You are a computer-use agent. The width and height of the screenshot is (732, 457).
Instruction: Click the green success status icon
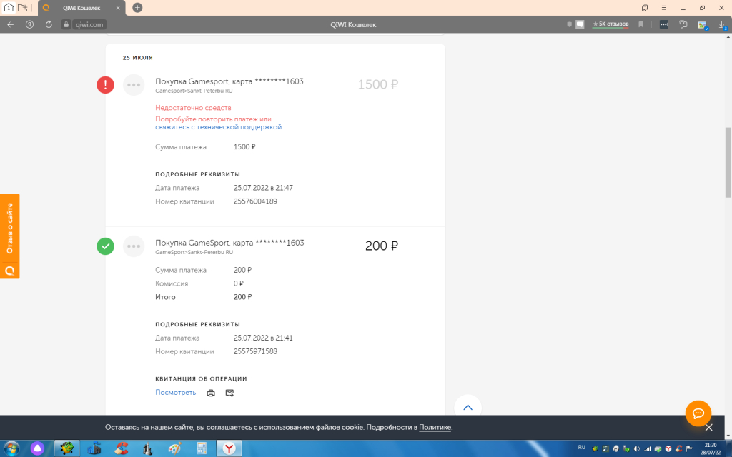click(x=106, y=246)
